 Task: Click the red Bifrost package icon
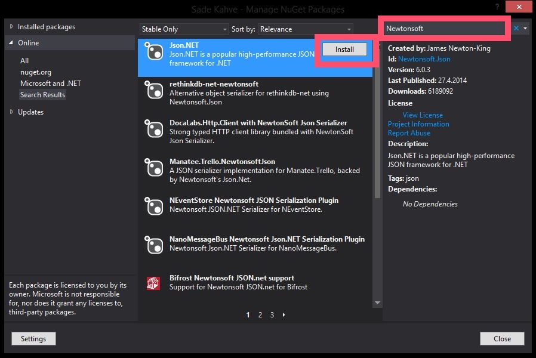pyautogui.click(x=154, y=283)
